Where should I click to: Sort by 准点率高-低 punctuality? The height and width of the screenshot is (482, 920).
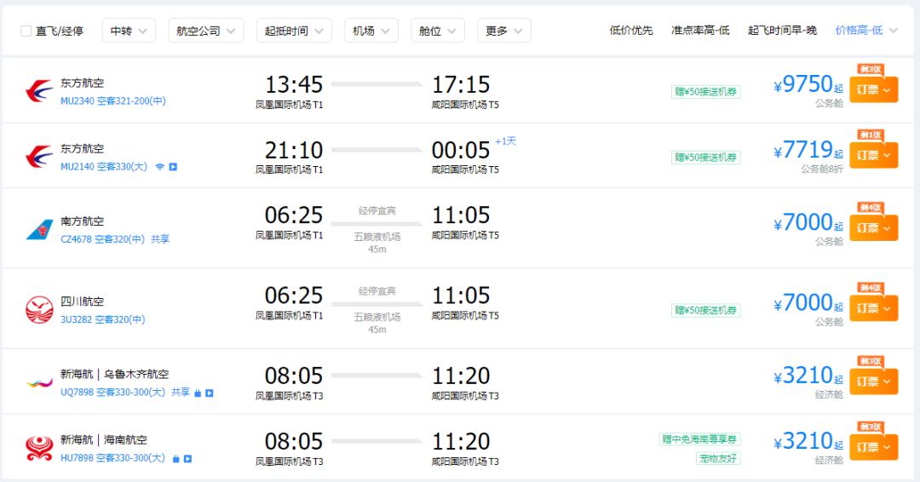tap(700, 31)
